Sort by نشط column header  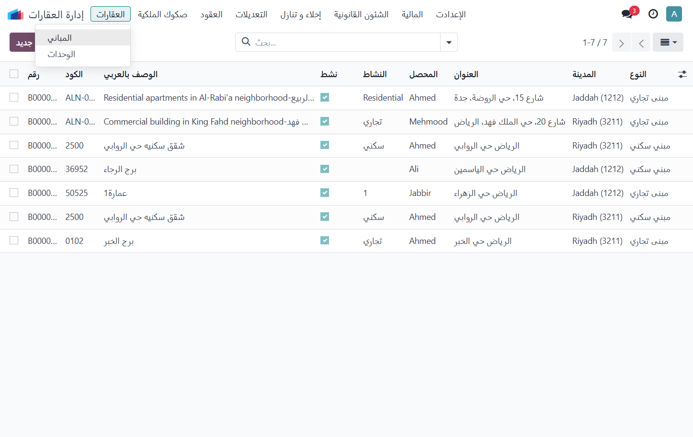point(329,74)
